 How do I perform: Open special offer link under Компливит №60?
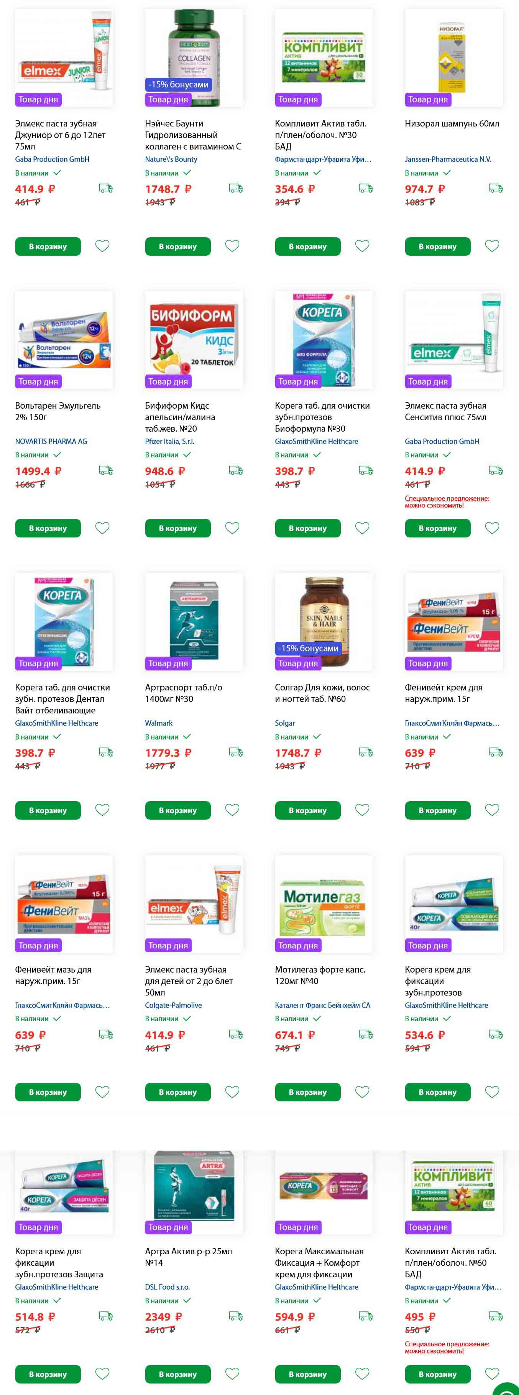point(447,1347)
